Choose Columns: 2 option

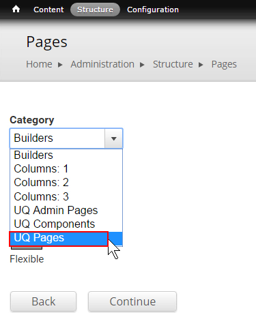point(66,183)
